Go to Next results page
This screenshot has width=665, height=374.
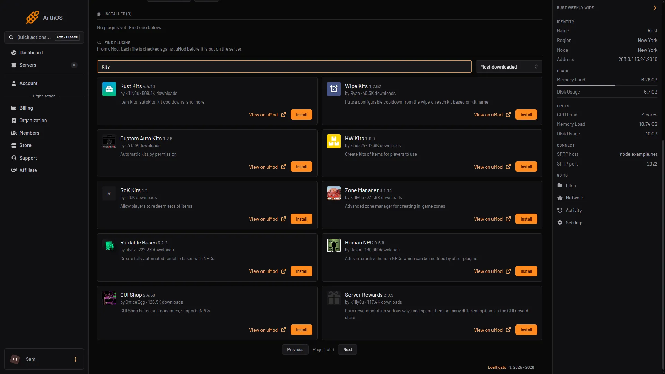[347, 349]
